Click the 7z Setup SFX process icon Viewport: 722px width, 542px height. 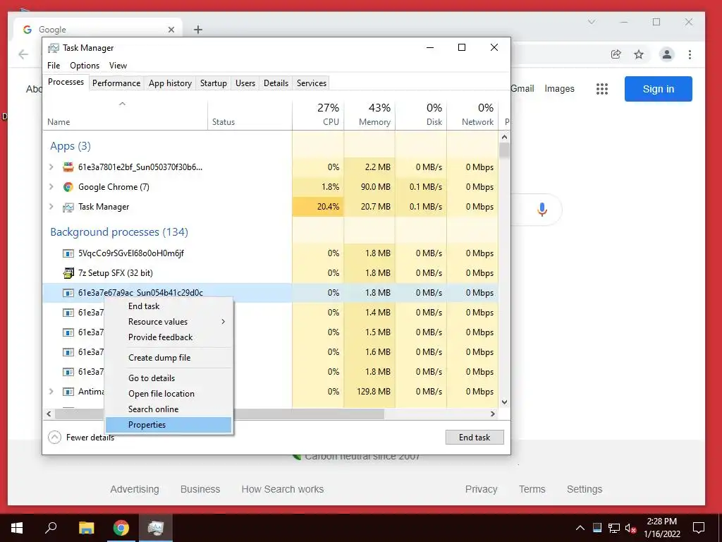(68, 273)
